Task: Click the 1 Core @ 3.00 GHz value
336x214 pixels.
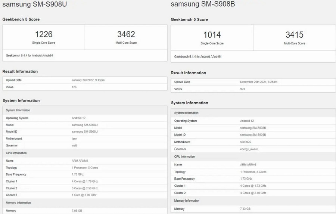Action: (84, 195)
